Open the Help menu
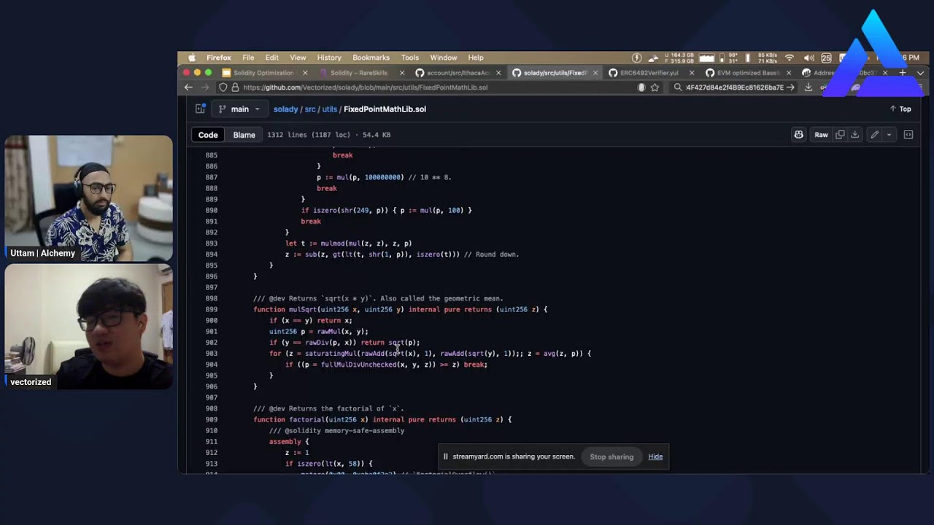Viewport: 934px width, 525px height. pos(476,58)
